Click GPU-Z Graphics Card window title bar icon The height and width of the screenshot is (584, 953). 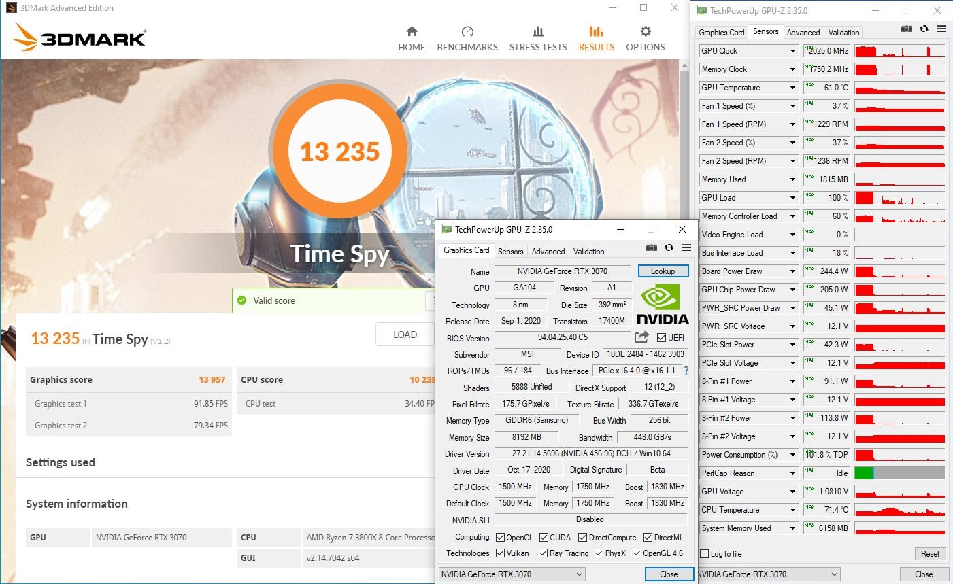tap(446, 229)
